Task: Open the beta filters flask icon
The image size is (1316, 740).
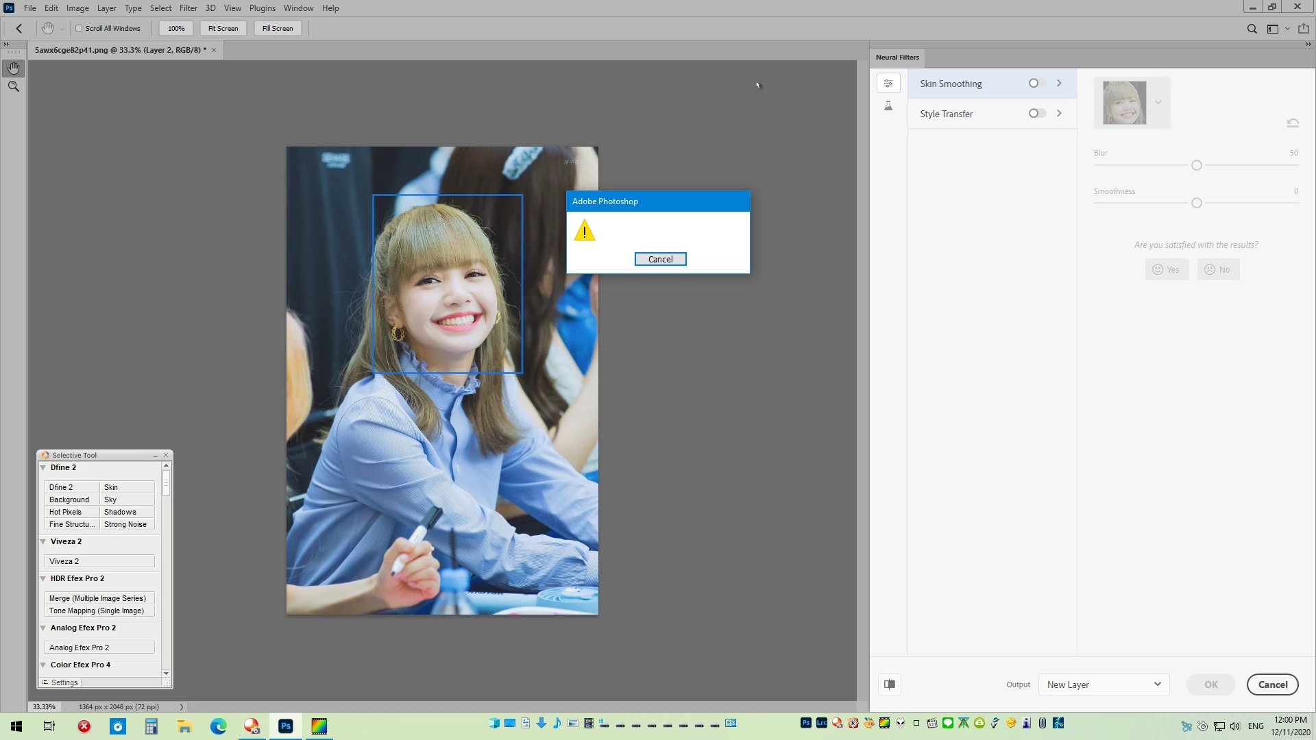Action: (888, 106)
